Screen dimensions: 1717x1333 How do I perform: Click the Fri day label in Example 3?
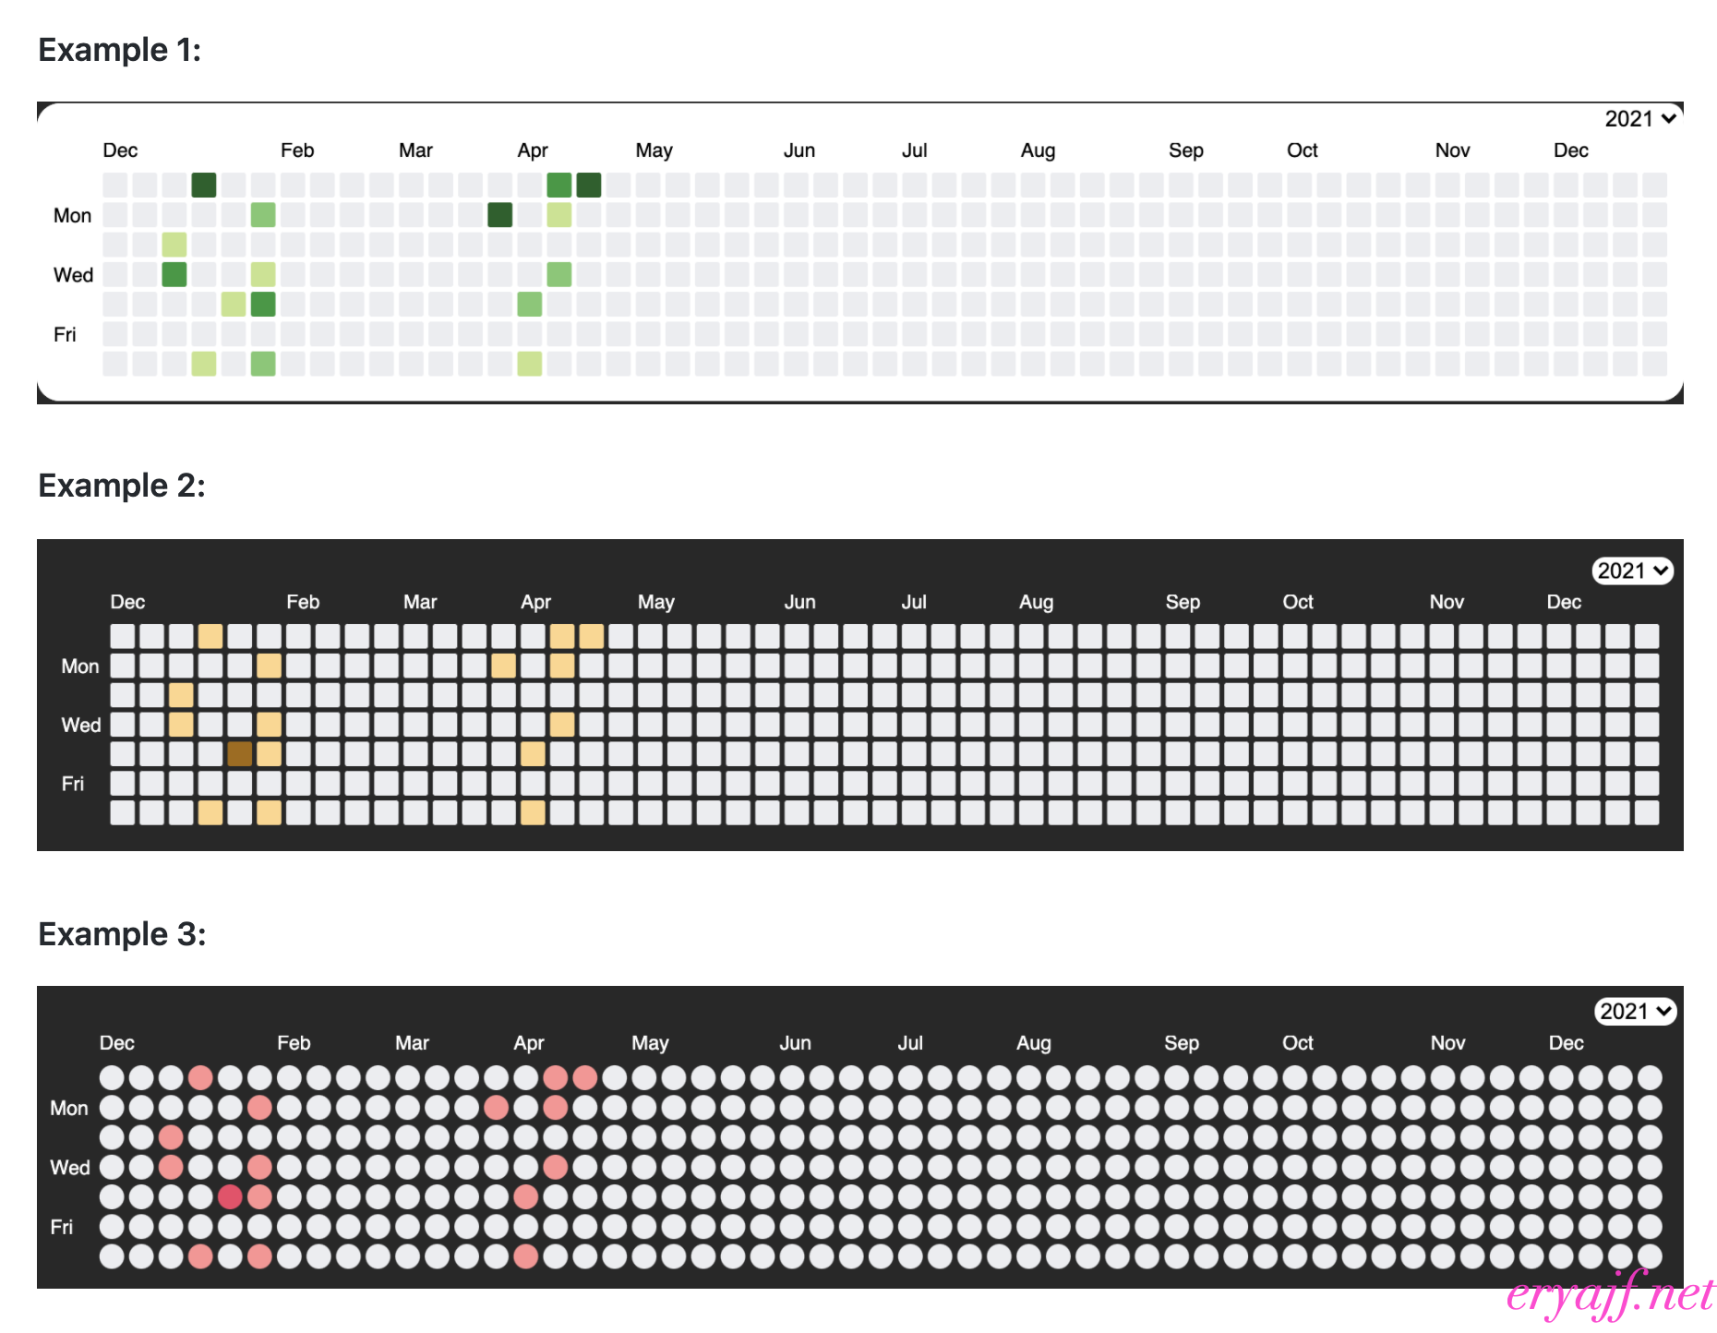[x=62, y=1227]
